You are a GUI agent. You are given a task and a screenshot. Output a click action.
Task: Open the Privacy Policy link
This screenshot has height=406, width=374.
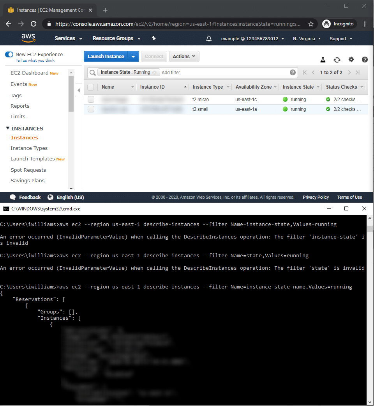click(x=316, y=197)
